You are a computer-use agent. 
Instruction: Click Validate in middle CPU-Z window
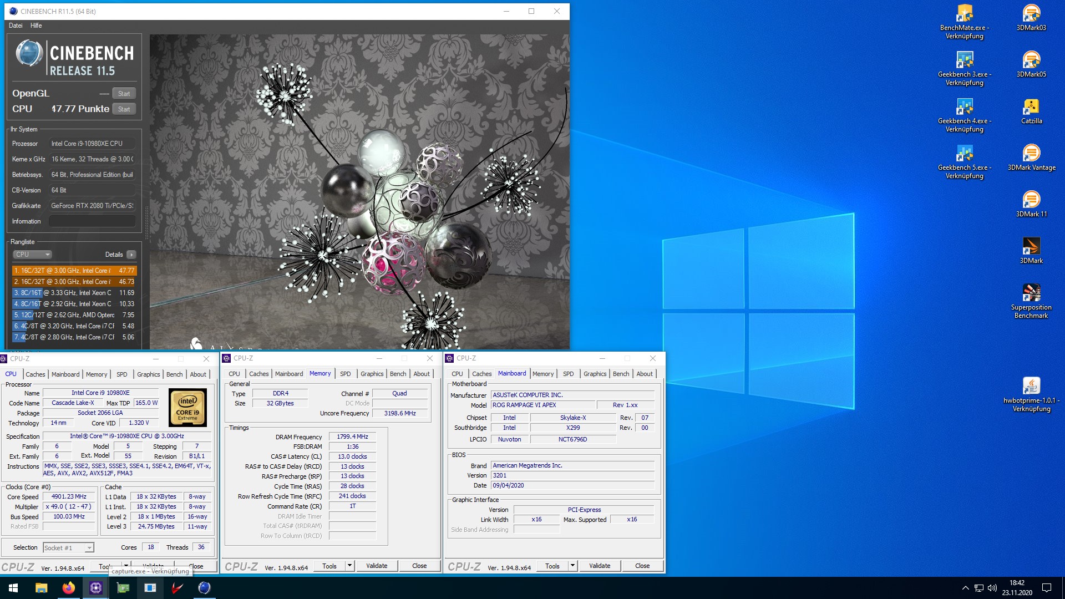click(377, 566)
